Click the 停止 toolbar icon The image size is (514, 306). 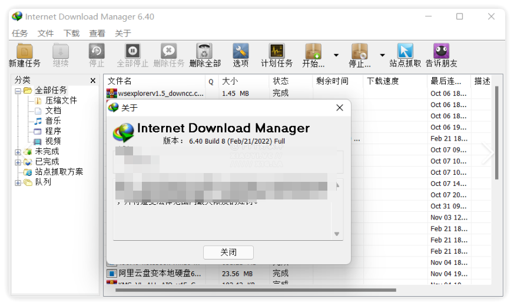(x=97, y=51)
